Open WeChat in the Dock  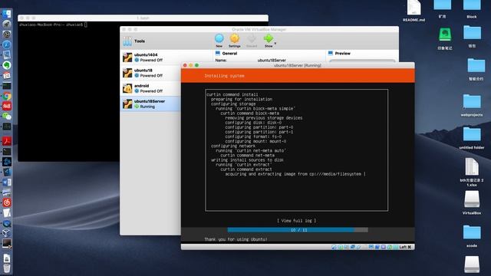tap(7, 117)
